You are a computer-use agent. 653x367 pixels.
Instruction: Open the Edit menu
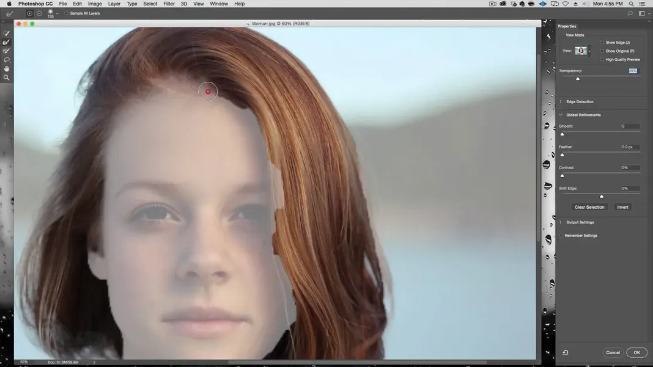pyautogui.click(x=78, y=4)
